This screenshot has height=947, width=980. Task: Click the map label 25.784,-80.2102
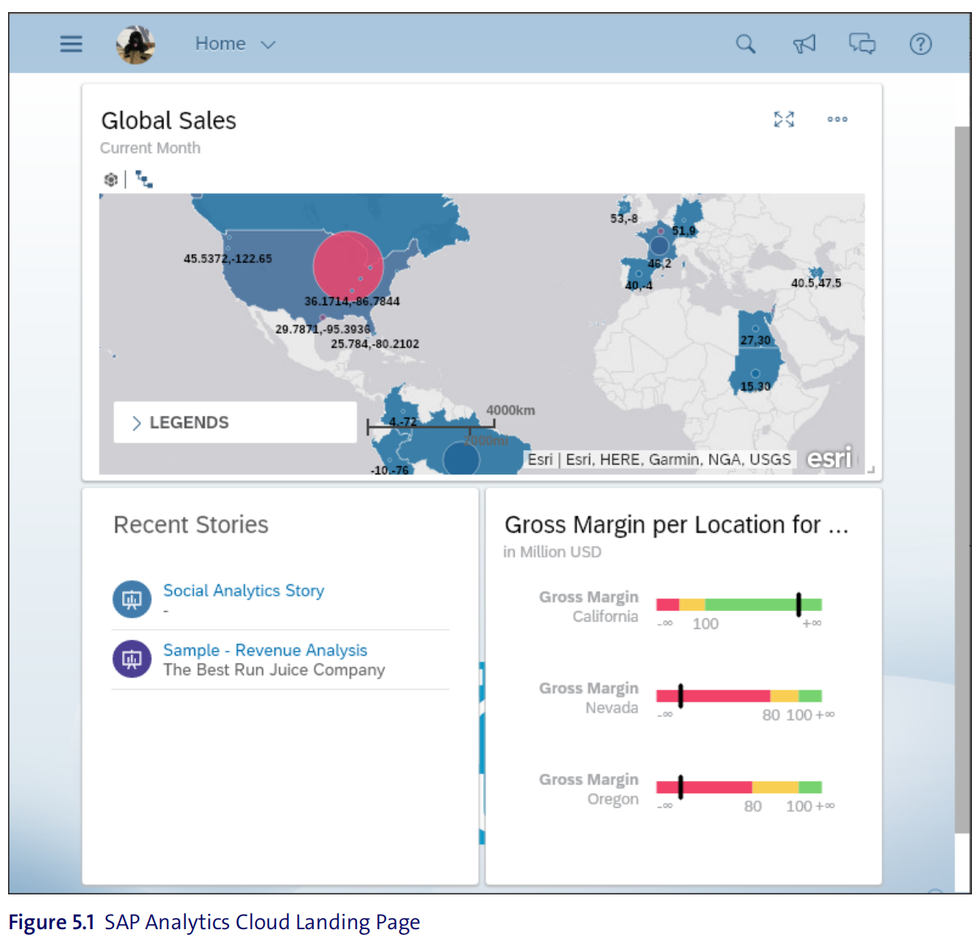(375, 344)
